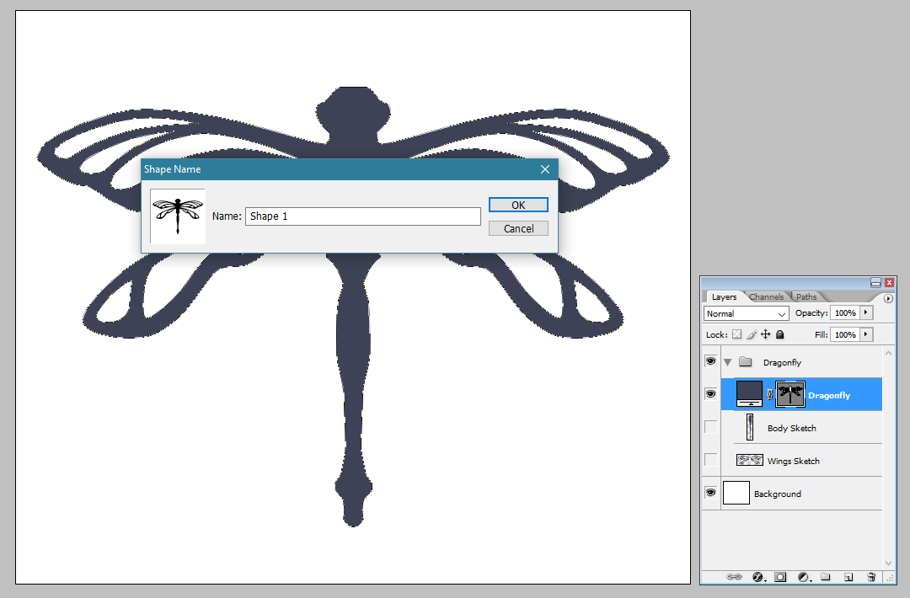This screenshot has height=598, width=910.
Task: Click the Wings Sketch layer thumbnail
Action: click(x=749, y=460)
